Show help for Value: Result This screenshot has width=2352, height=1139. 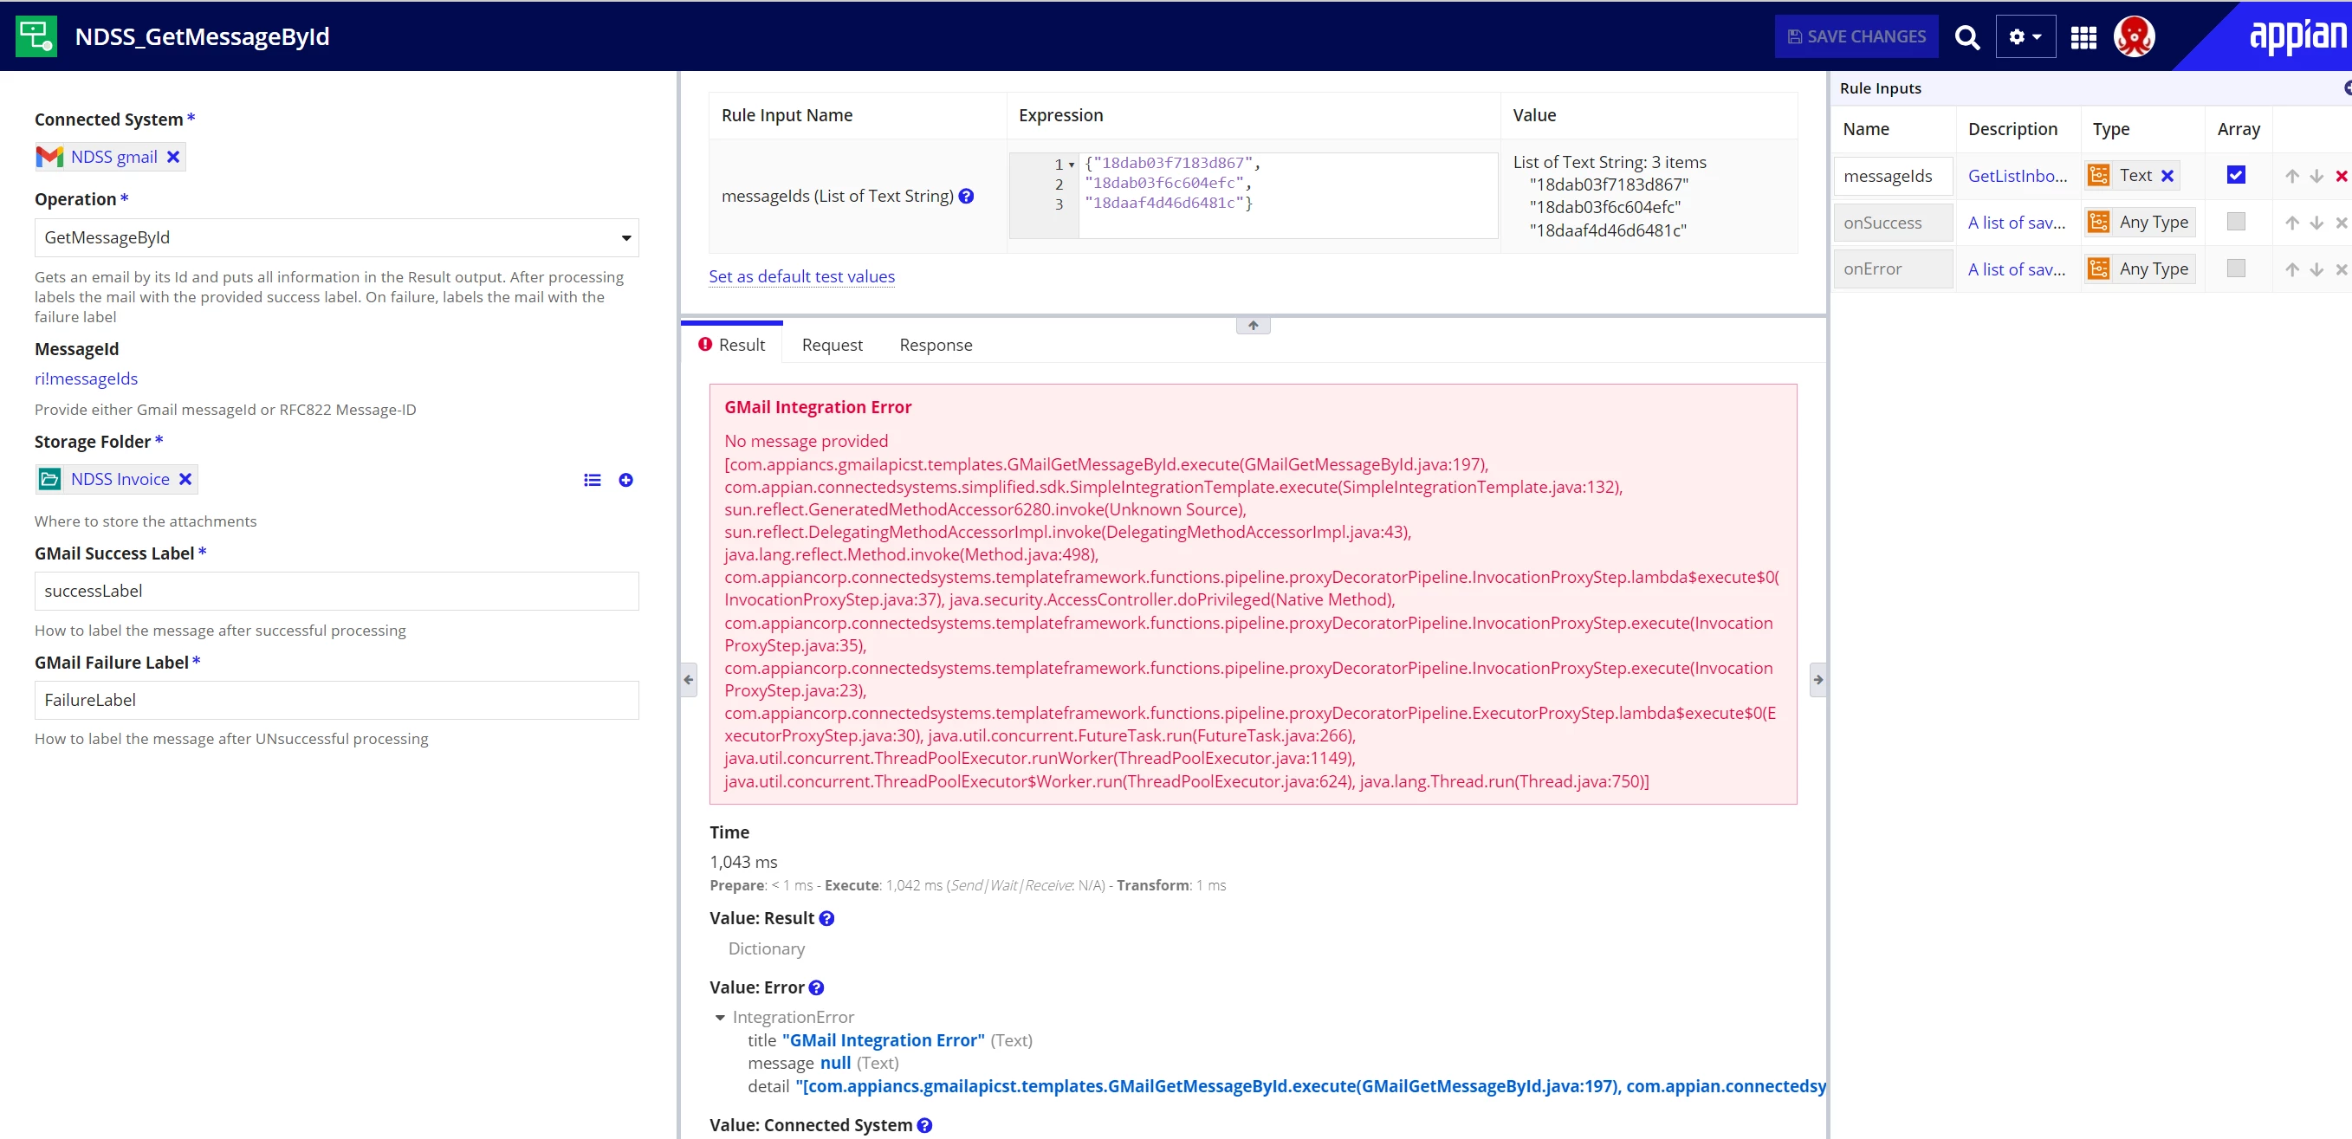tap(826, 919)
